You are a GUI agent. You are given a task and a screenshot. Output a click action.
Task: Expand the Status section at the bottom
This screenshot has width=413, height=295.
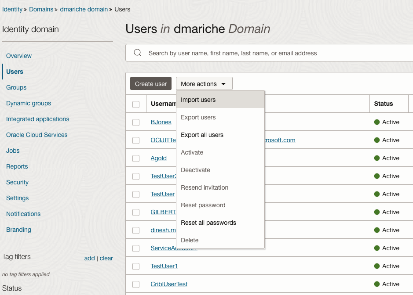12,288
